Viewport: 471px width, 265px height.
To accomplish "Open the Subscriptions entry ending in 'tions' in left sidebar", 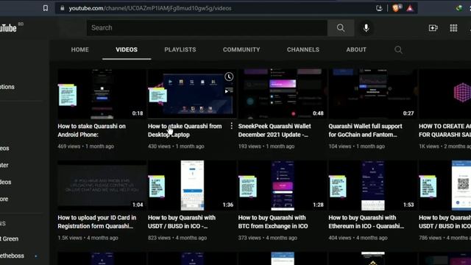I will [x=7, y=87].
